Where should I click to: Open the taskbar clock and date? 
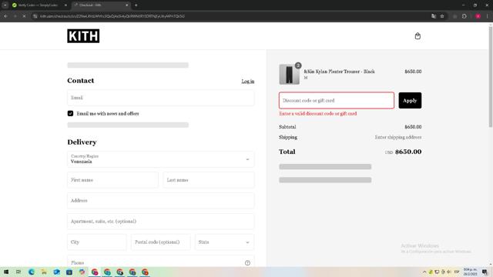coord(471,272)
